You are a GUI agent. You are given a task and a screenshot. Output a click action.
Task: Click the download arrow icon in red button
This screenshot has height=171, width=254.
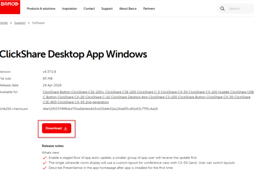tap(66, 128)
